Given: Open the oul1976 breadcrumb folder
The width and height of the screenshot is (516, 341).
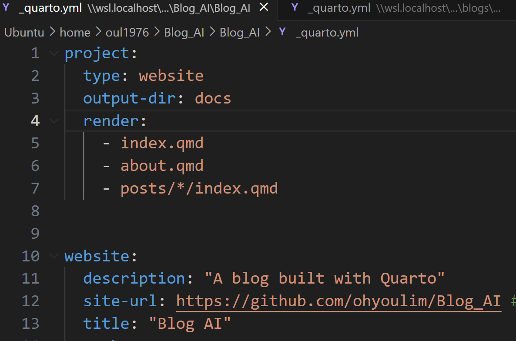Looking at the screenshot, I should click(127, 33).
